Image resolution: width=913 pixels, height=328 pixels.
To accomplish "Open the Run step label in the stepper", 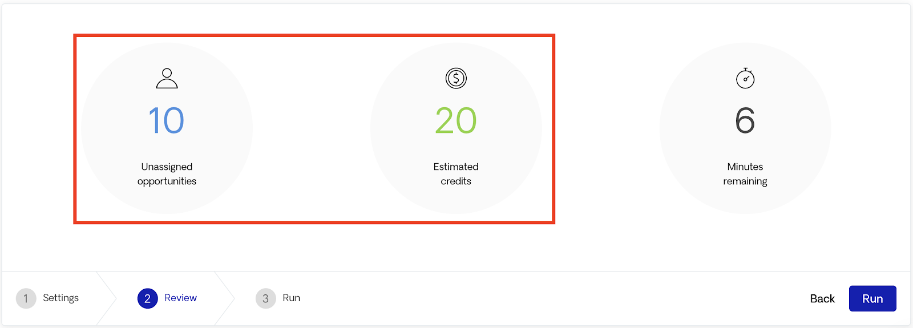I will (292, 298).
